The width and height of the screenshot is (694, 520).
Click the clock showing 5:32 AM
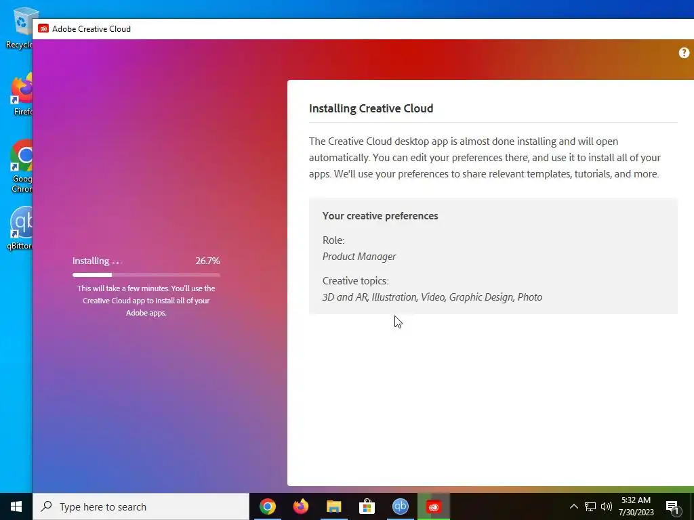pyautogui.click(x=636, y=500)
